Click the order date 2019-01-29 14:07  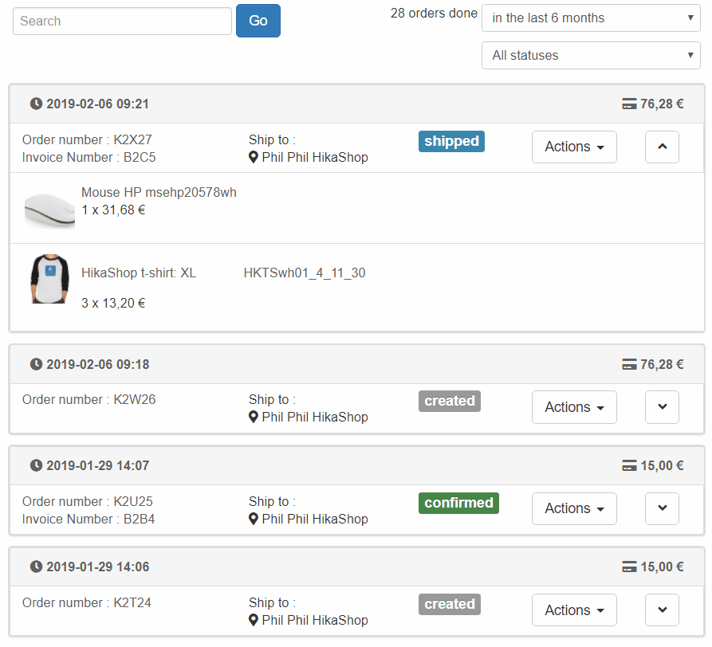pyautogui.click(x=97, y=465)
